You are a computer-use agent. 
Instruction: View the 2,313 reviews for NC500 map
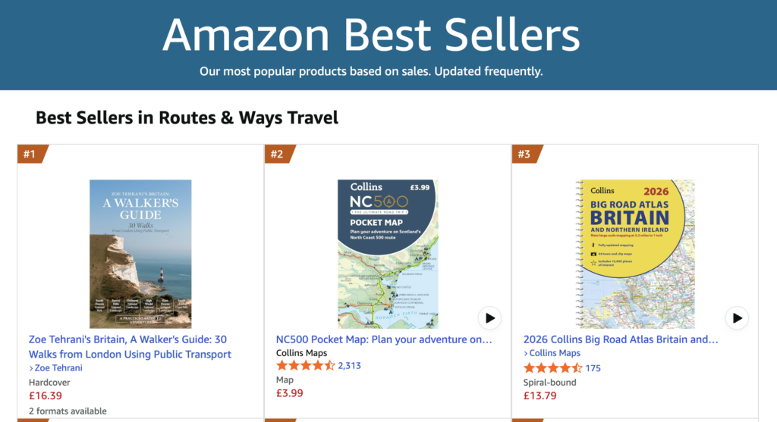click(x=350, y=366)
